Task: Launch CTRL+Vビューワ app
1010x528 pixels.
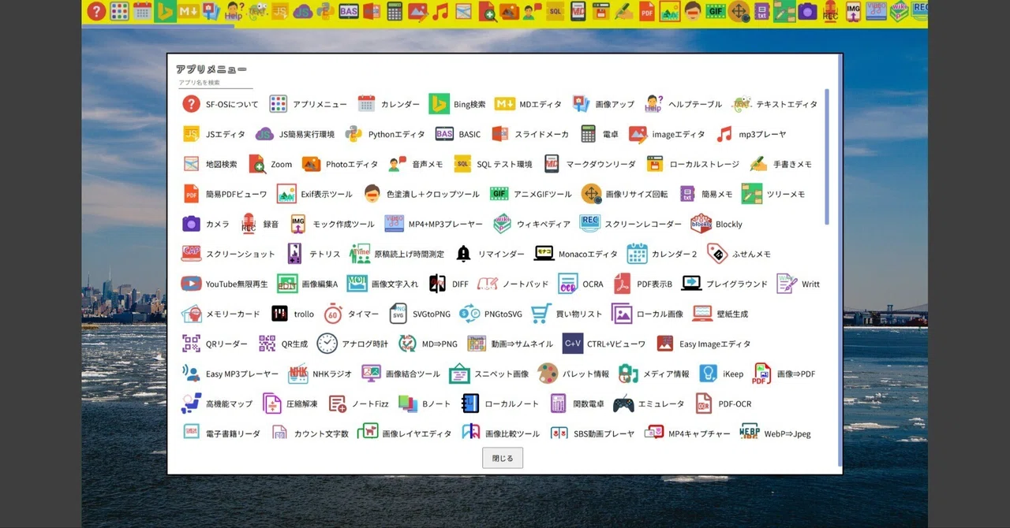Action: (604, 344)
